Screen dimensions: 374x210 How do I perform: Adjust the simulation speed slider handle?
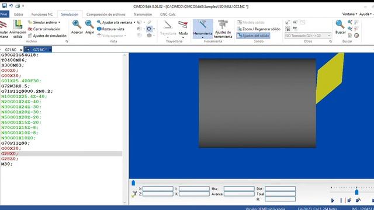tap(356, 192)
